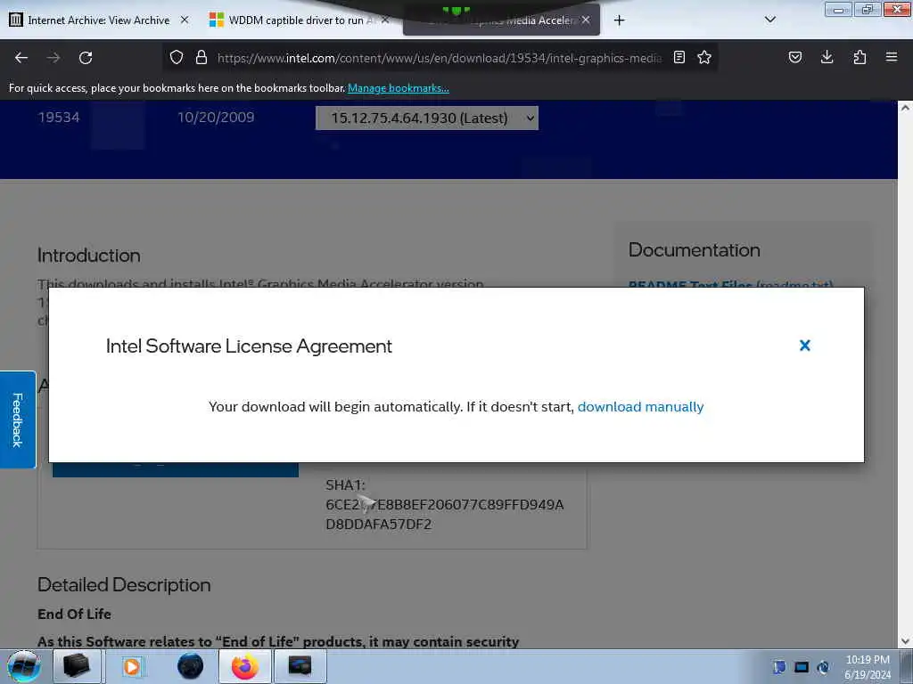The width and height of the screenshot is (913, 684).
Task: Click the page scrollbar up arrow
Action: [x=905, y=108]
